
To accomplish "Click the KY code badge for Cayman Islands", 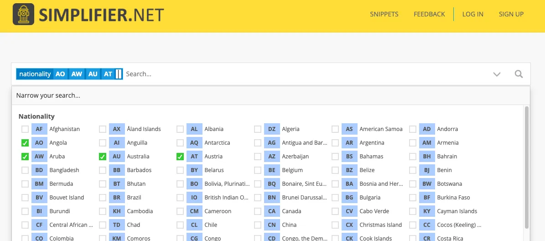I will tap(427, 211).
